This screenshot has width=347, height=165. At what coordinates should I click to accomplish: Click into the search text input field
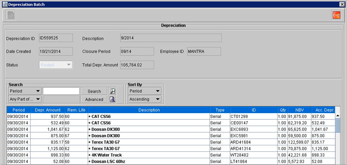61,91
